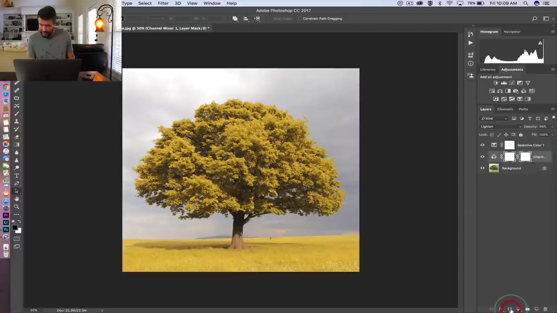This screenshot has width=557, height=313.
Task: Open Properties panel info icon
Action: [x=471, y=63]
